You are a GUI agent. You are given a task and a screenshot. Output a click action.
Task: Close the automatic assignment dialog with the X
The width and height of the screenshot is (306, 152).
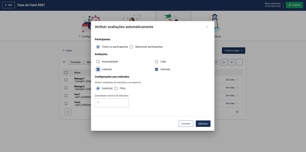pyautogui.click(x=207, y=27)
